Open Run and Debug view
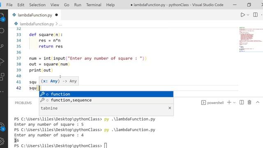 click(2, 61)
